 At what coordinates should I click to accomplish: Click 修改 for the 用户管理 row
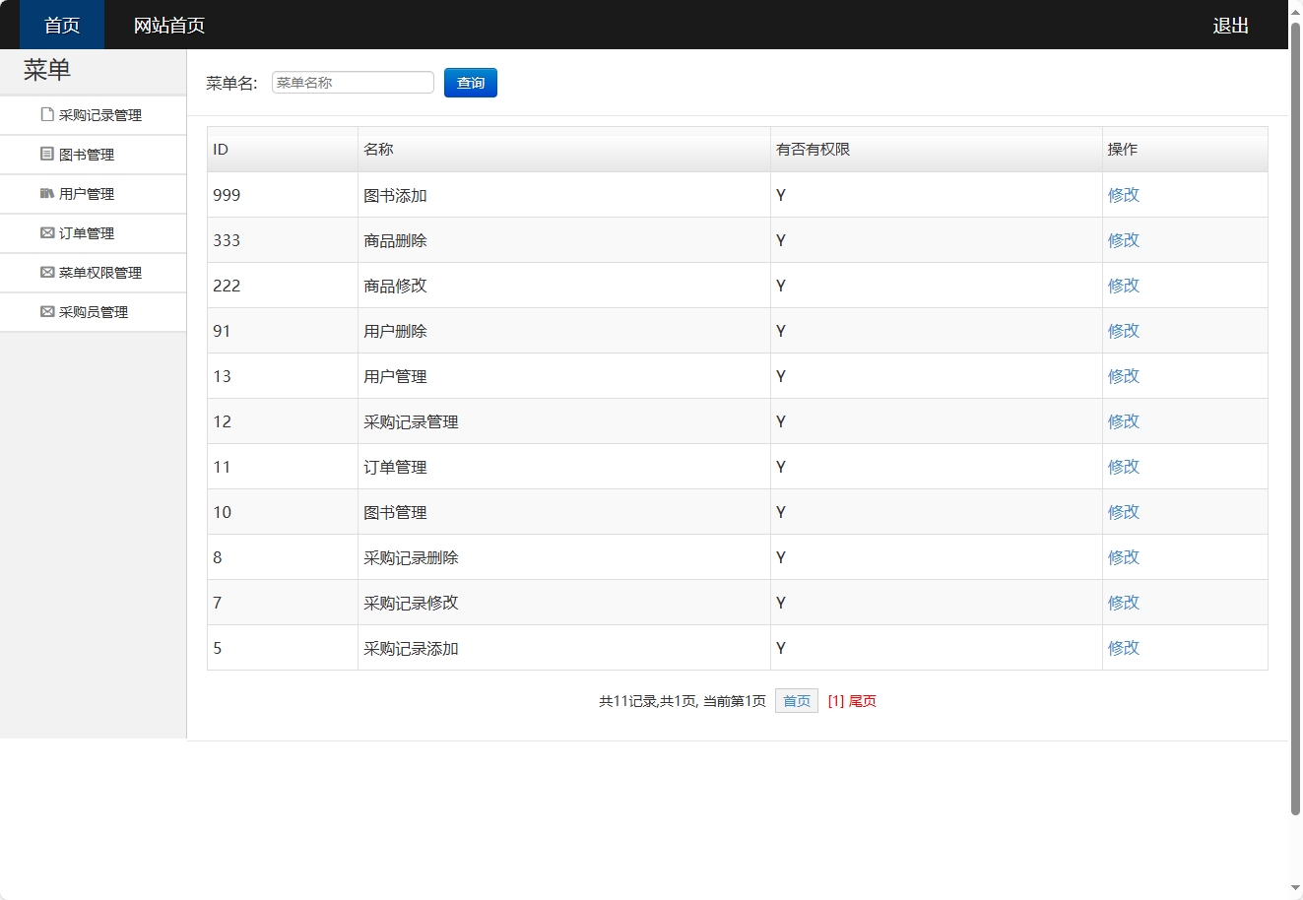click(1123, 375)
